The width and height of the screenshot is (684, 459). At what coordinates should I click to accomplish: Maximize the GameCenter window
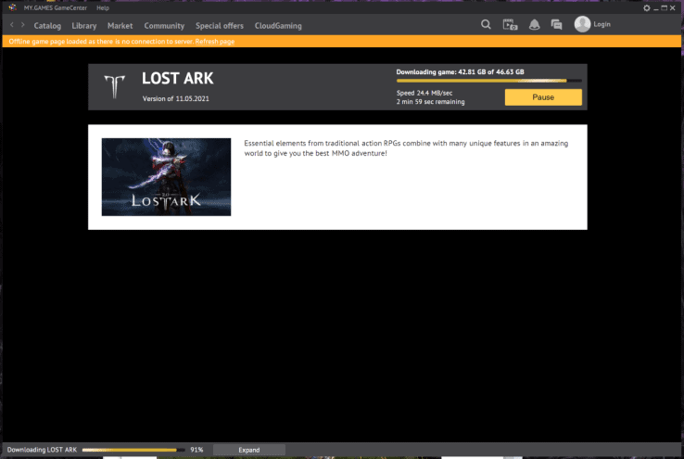pyautogui.click(x=664, y=7)
